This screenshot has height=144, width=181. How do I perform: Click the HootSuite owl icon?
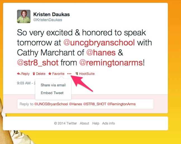click(x=77, y=74)
